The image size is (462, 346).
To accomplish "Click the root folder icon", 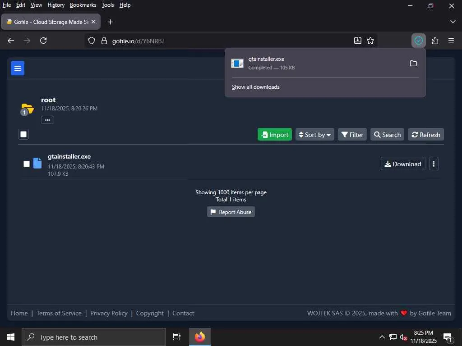I will (x=27, y=109).
